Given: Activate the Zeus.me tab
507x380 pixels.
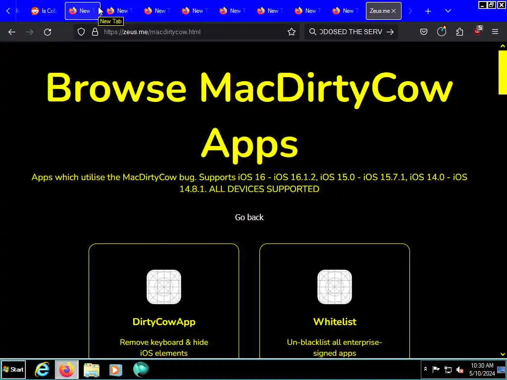Looking at the screenshot, I should click(x=380, y=11).
